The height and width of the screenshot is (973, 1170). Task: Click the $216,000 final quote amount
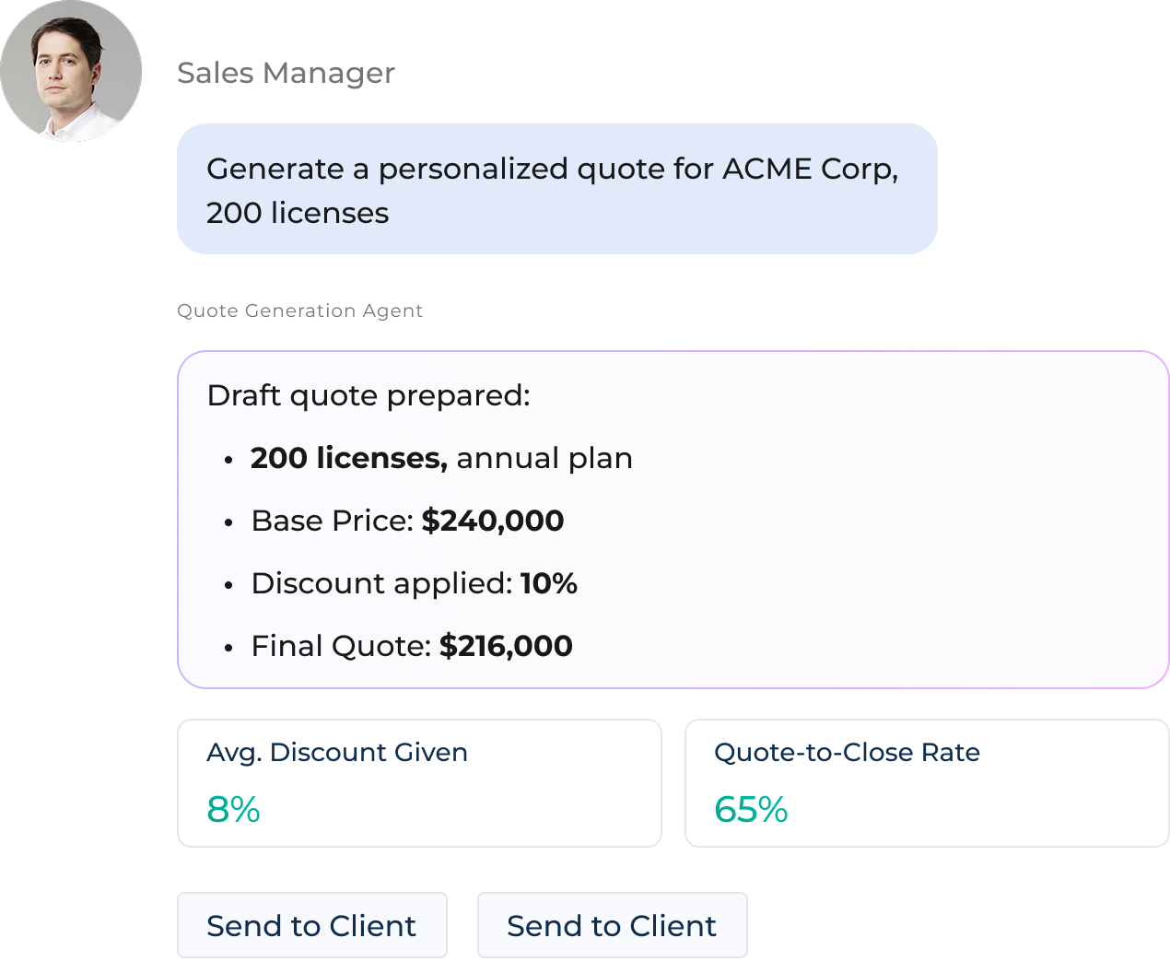[x=506, y=646]
